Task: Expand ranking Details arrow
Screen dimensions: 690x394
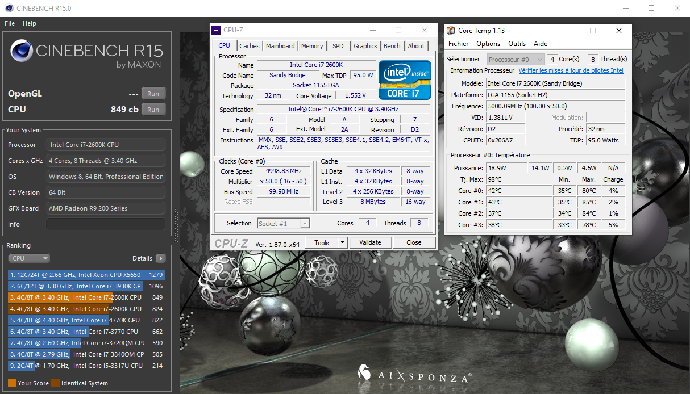Action: pyautogui.click(x=161, y=258)
